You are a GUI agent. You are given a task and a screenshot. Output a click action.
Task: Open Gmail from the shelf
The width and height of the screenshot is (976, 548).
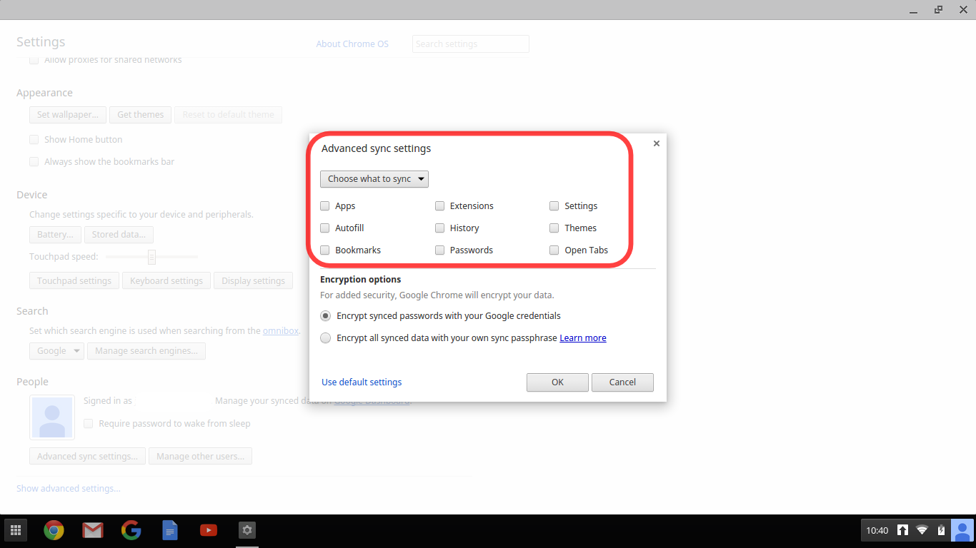(x=92, y=530)
